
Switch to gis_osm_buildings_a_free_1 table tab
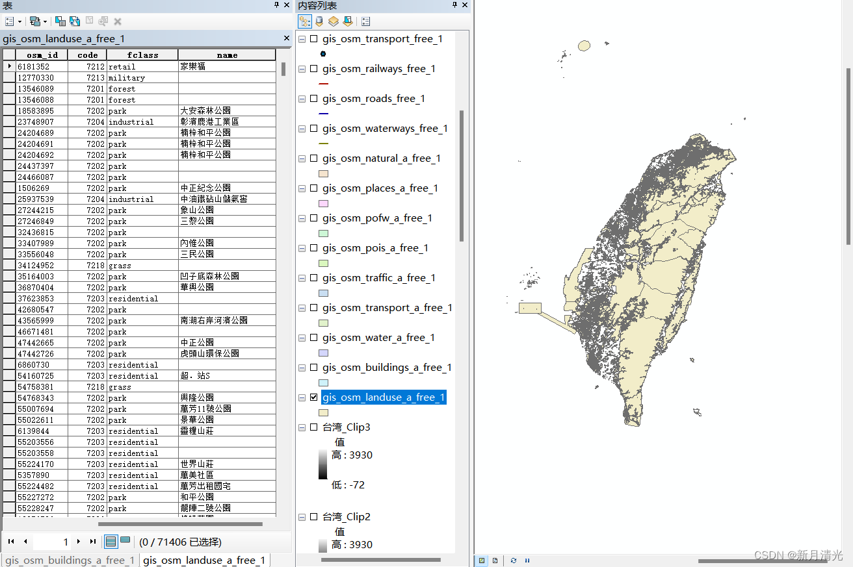(70, 560)
